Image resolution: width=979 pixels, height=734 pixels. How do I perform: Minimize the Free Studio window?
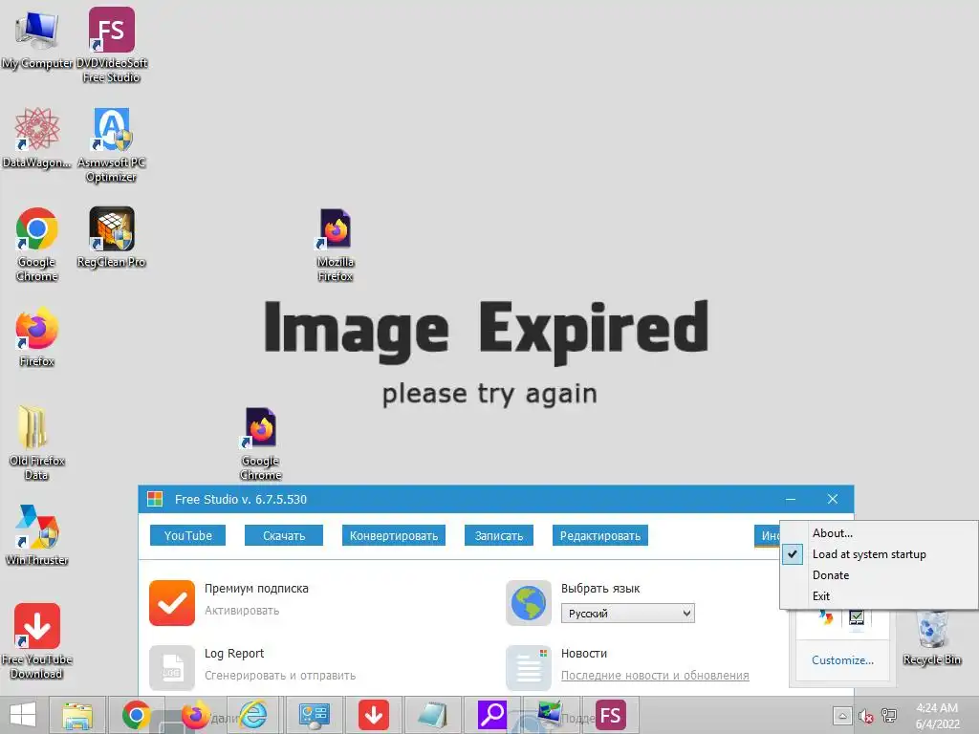(791, 499)
